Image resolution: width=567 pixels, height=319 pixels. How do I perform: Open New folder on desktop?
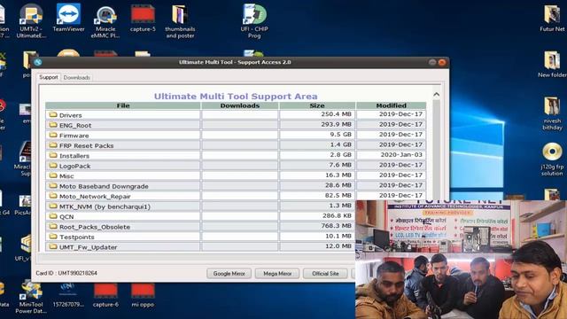click(x=552, y=65)
